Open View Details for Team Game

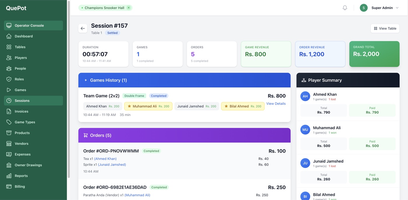pos(276,104)
